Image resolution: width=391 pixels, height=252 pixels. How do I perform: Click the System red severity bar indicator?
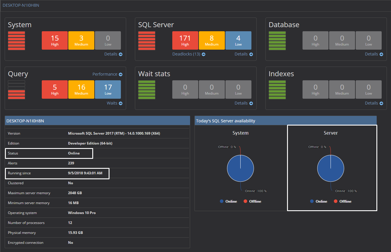click(x=16, y=41)
